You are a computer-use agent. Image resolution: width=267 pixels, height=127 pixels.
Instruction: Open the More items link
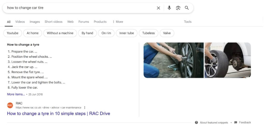click(x=16, y=94)
